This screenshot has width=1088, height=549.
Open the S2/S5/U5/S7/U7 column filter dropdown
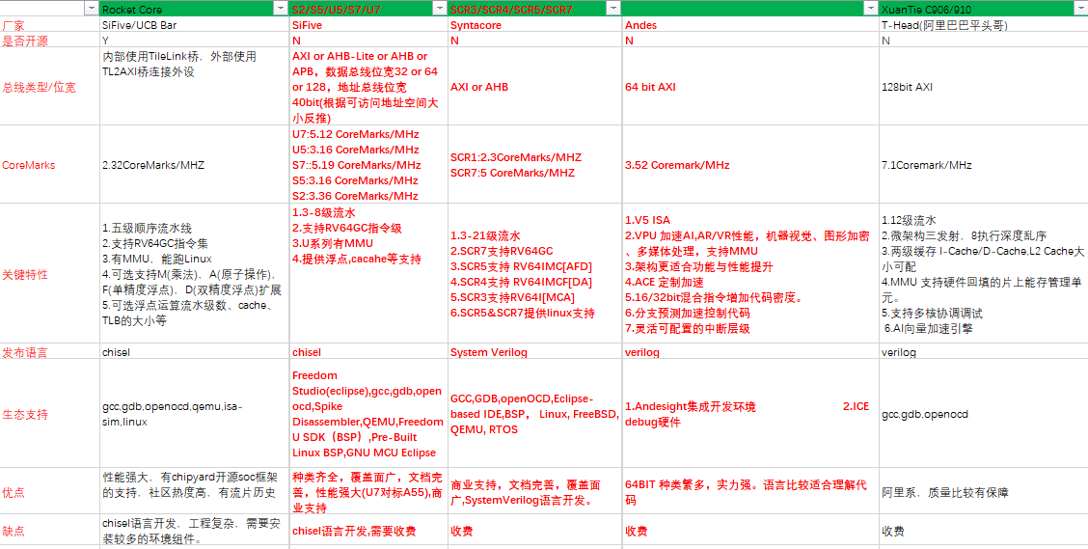pos(439,9)
